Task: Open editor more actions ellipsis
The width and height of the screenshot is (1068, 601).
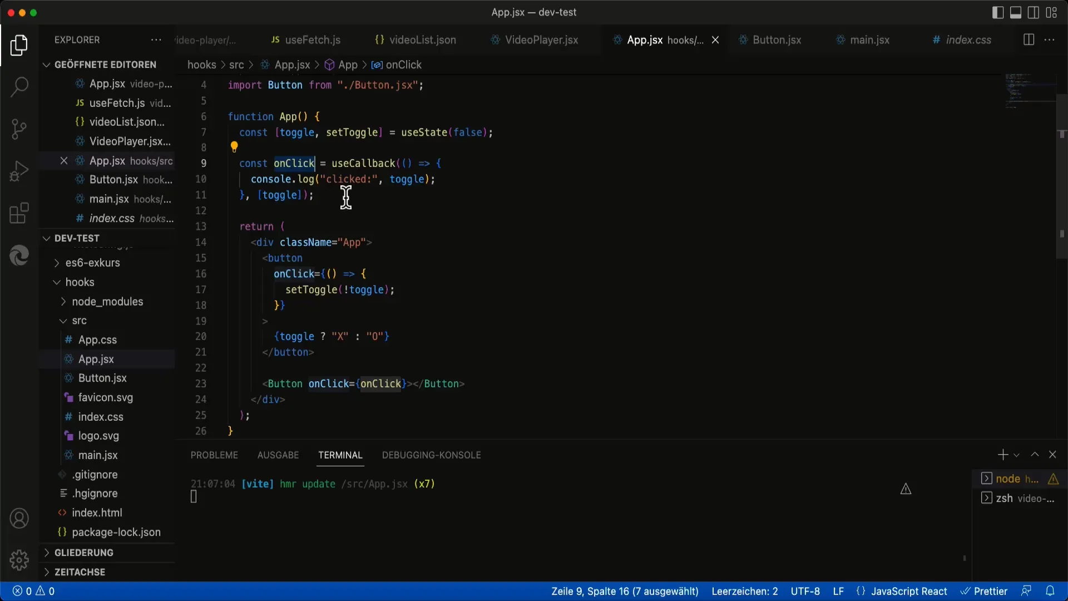Action: tap(1050, 40)
